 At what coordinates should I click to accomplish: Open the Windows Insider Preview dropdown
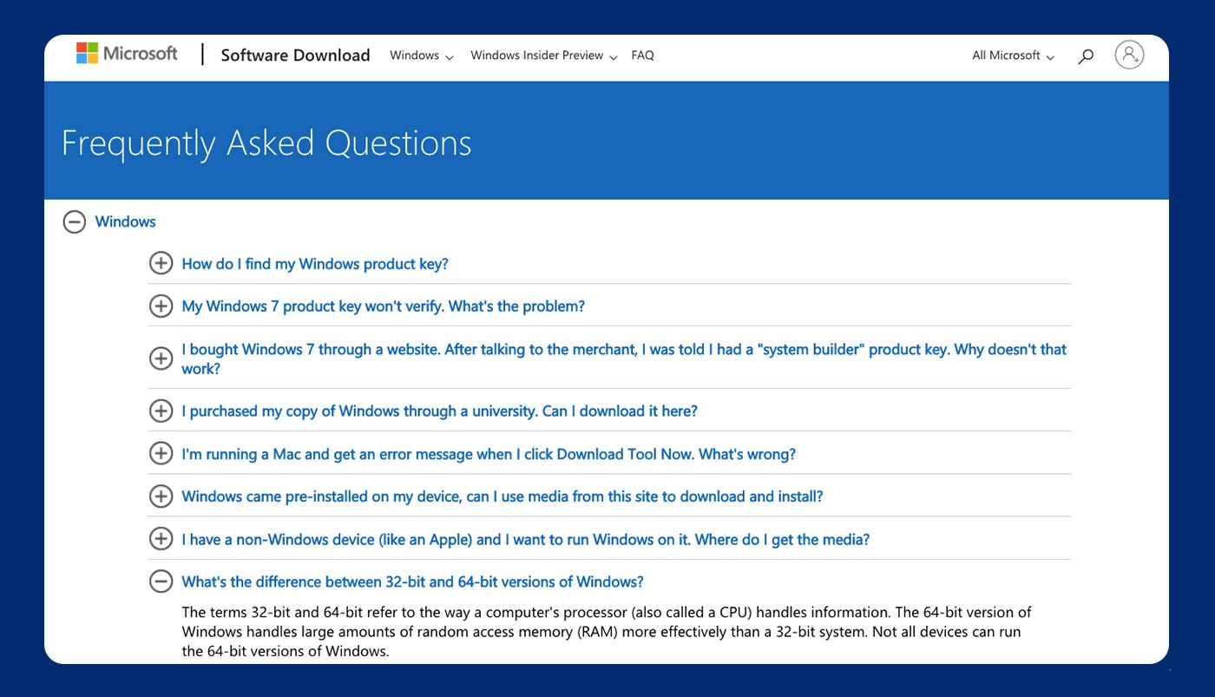544,56
